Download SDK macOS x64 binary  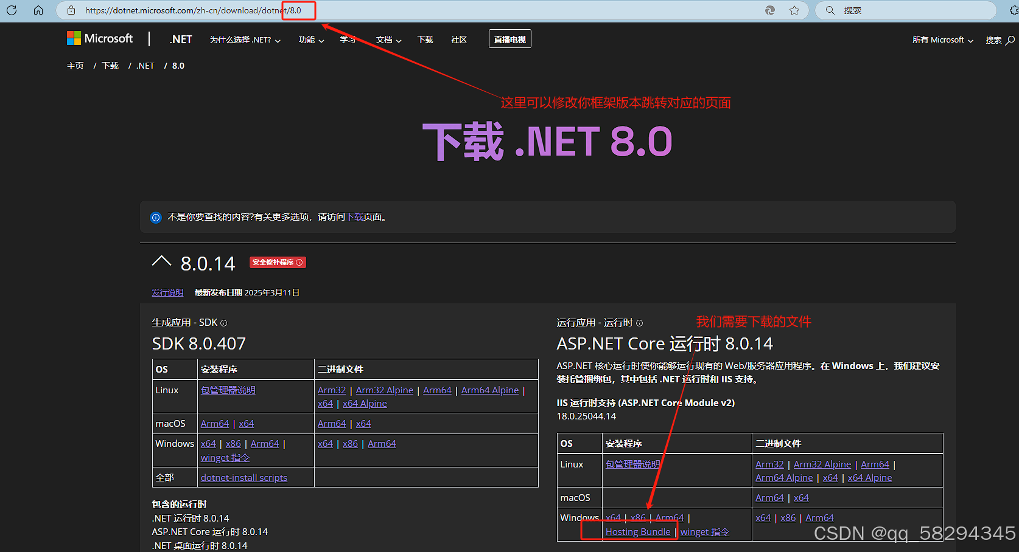[363, 424]
